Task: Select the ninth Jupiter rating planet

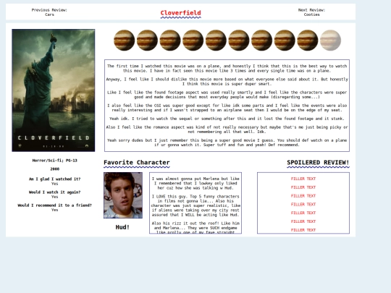Action: [308, 41]
